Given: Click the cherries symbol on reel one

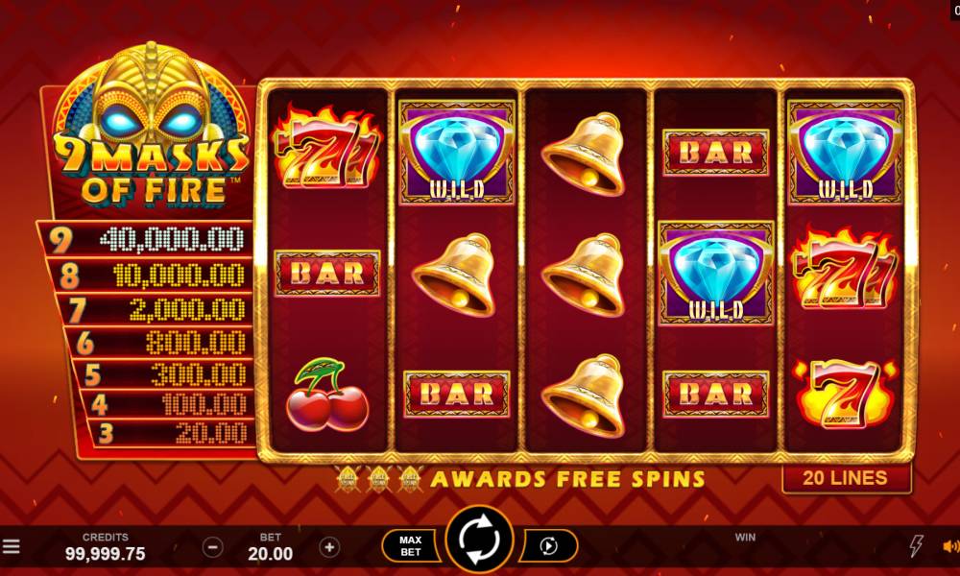Looking at the screenshot, I should click(327, 396).
